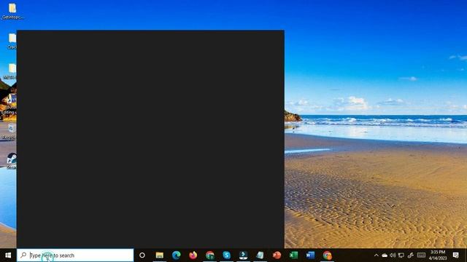Open the notepad-style app next to PowerPoint

pyautogui.click(x=260, y=255)
